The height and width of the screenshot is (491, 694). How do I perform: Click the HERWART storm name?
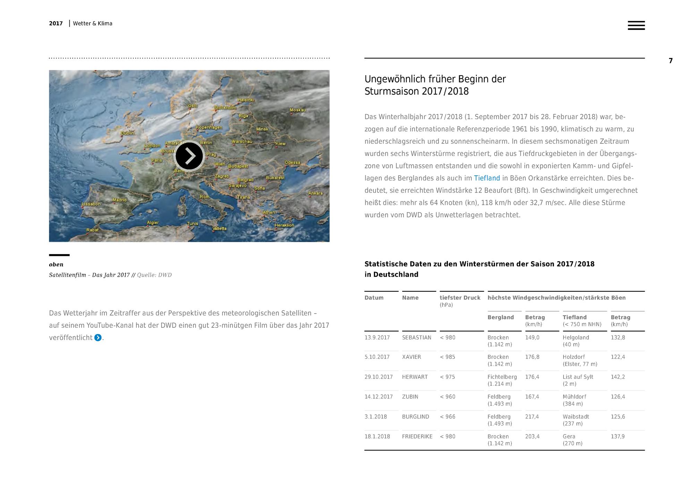coord(414,377)
